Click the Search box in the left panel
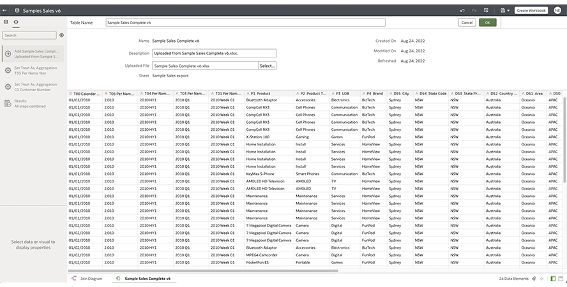The image size is (567, 287). pyautogui.click(x=29, y=35)
